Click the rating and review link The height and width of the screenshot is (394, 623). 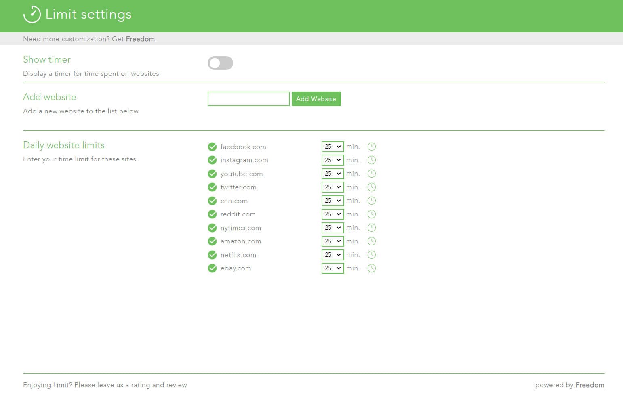(130, 385)
